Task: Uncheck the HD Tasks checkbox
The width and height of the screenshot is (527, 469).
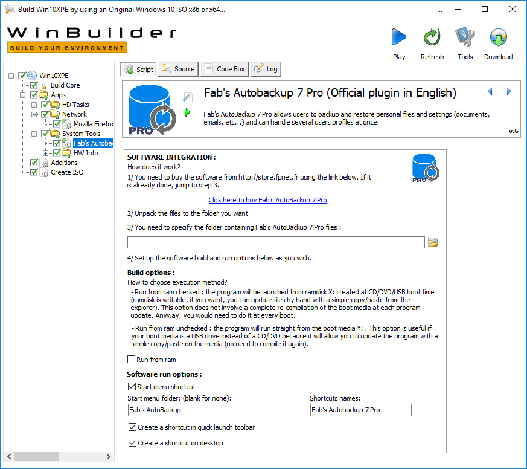Action: pyautogui.click(x=45, y=105)
